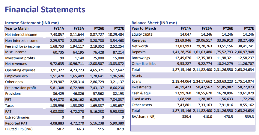
Task: Select the Balance Sheet (INR mn) title
Action: click(x=154, y=23)
